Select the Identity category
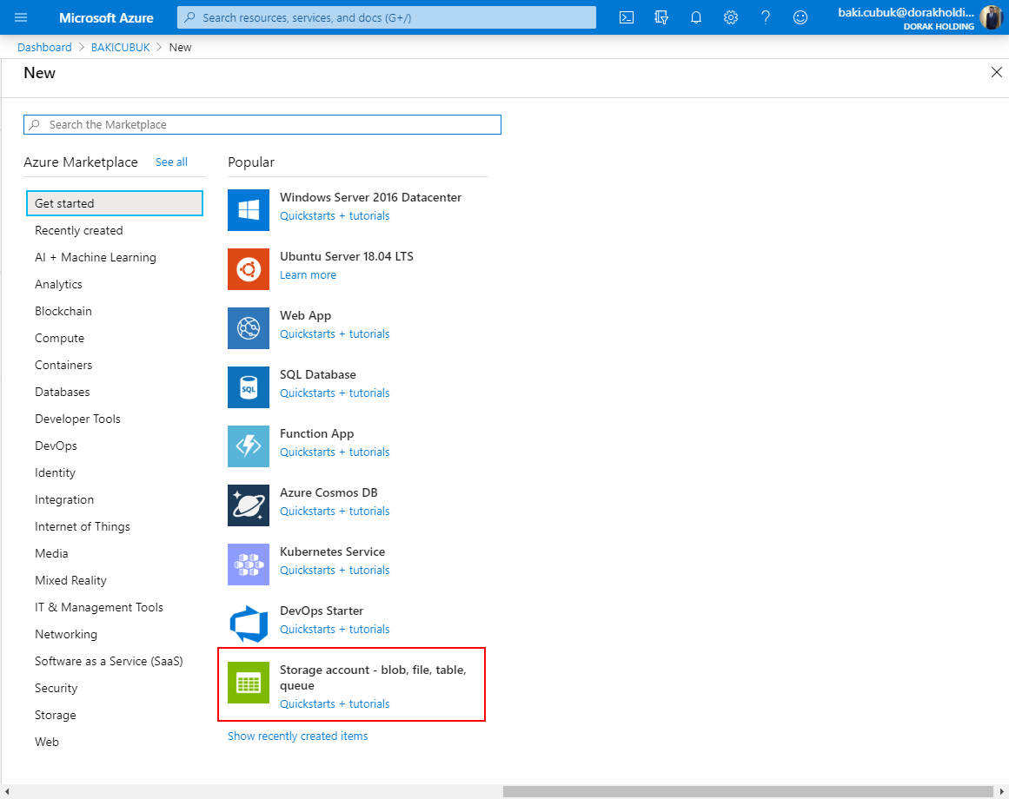The width and height of the screenshot is (1009, 799). [x=55, y=473]
